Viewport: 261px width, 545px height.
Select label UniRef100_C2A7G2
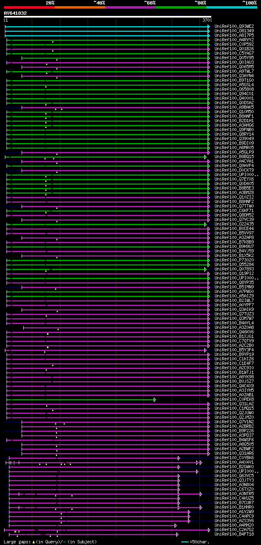(x=234, y=530)
